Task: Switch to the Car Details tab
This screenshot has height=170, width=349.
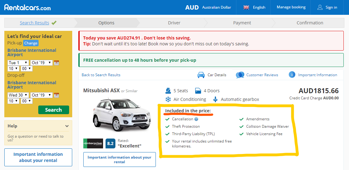Action: [x=212, y=75]
